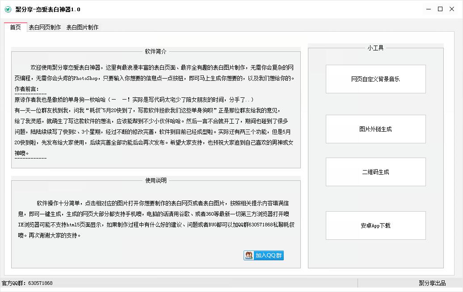
Task: Click the 官方QQ群 label at bottom left
Action: click(13, 283)
